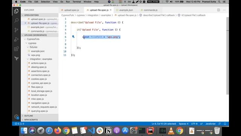The height and width of the screenshot is (136, 241).
Task: Open files.spec.js in explorer
Action: coord(37,87)
